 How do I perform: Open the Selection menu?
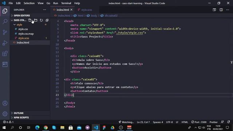pos(29,3)
